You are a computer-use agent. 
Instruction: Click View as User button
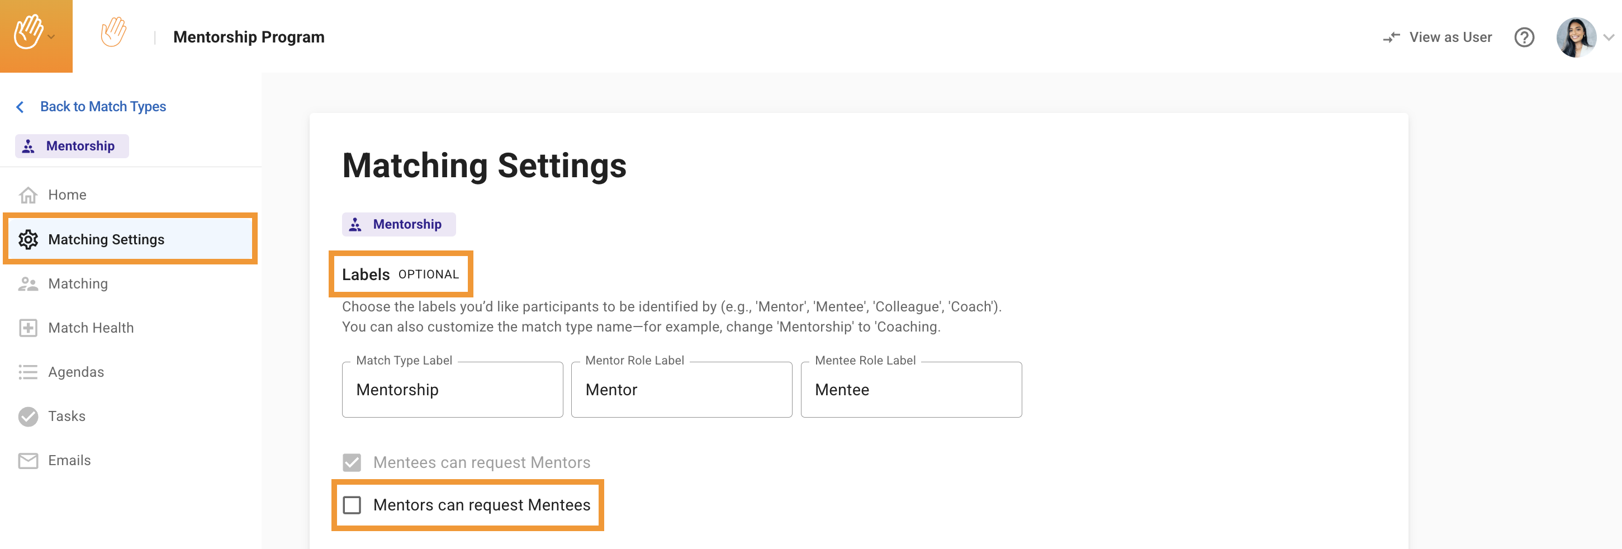1438,38
